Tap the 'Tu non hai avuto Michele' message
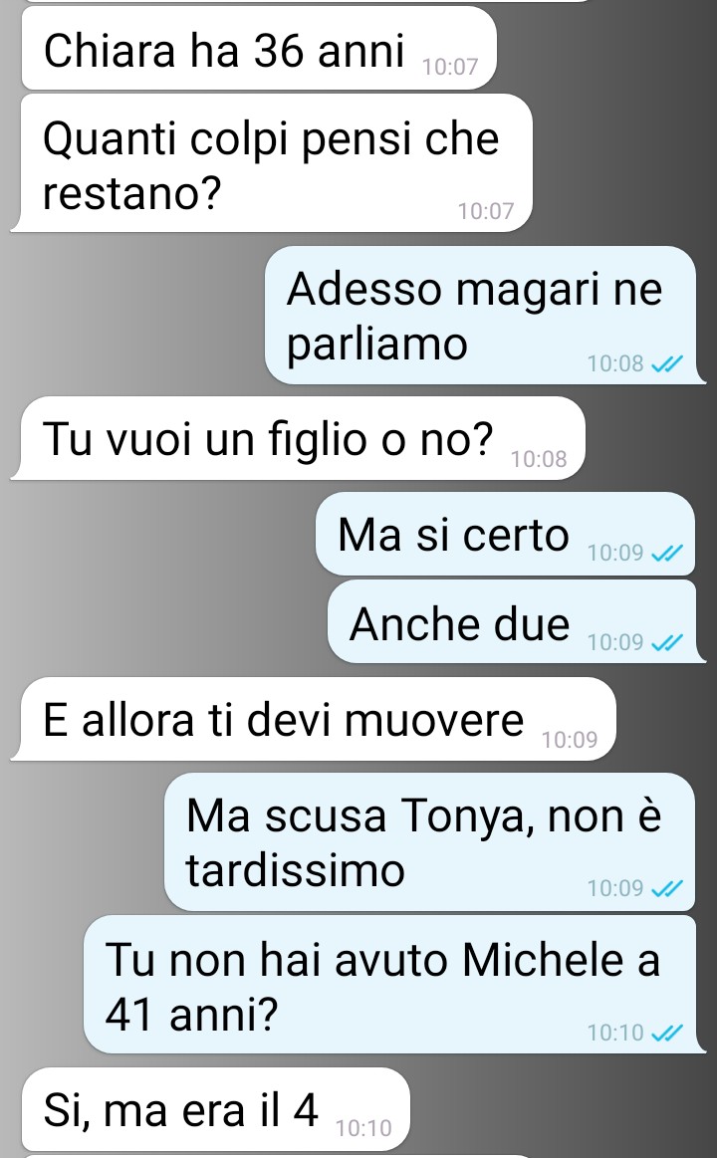 point(390,985)
